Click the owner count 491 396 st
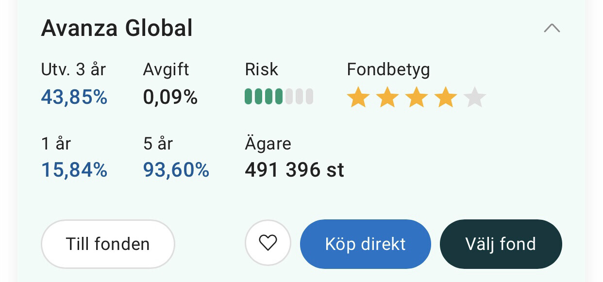 pyautogui.click(x=295, y=170)
